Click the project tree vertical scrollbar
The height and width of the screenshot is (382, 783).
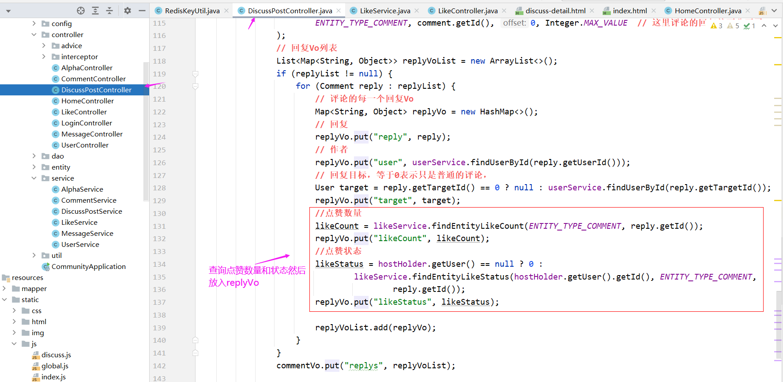click(146, 132)
